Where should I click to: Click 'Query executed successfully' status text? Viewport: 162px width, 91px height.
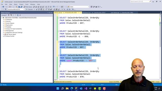64,82
